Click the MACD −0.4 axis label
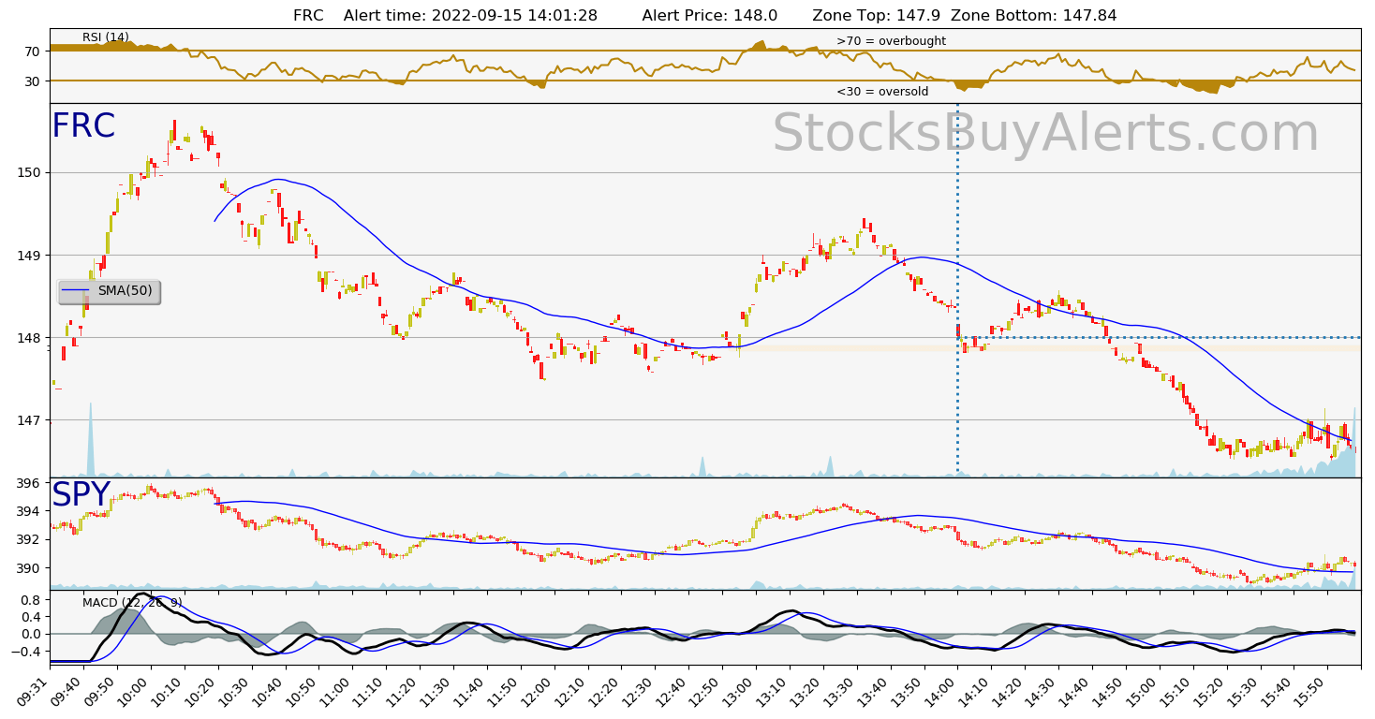Screen dimensions: 1375x719 [x=26, y=651]
